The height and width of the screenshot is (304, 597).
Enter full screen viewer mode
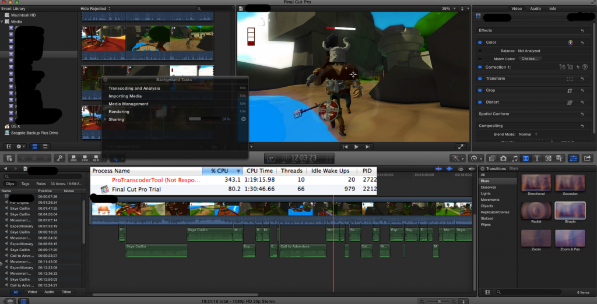[461, 147]
